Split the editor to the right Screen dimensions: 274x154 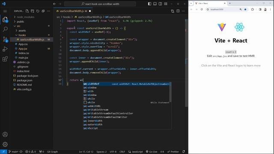pos(178,11)
